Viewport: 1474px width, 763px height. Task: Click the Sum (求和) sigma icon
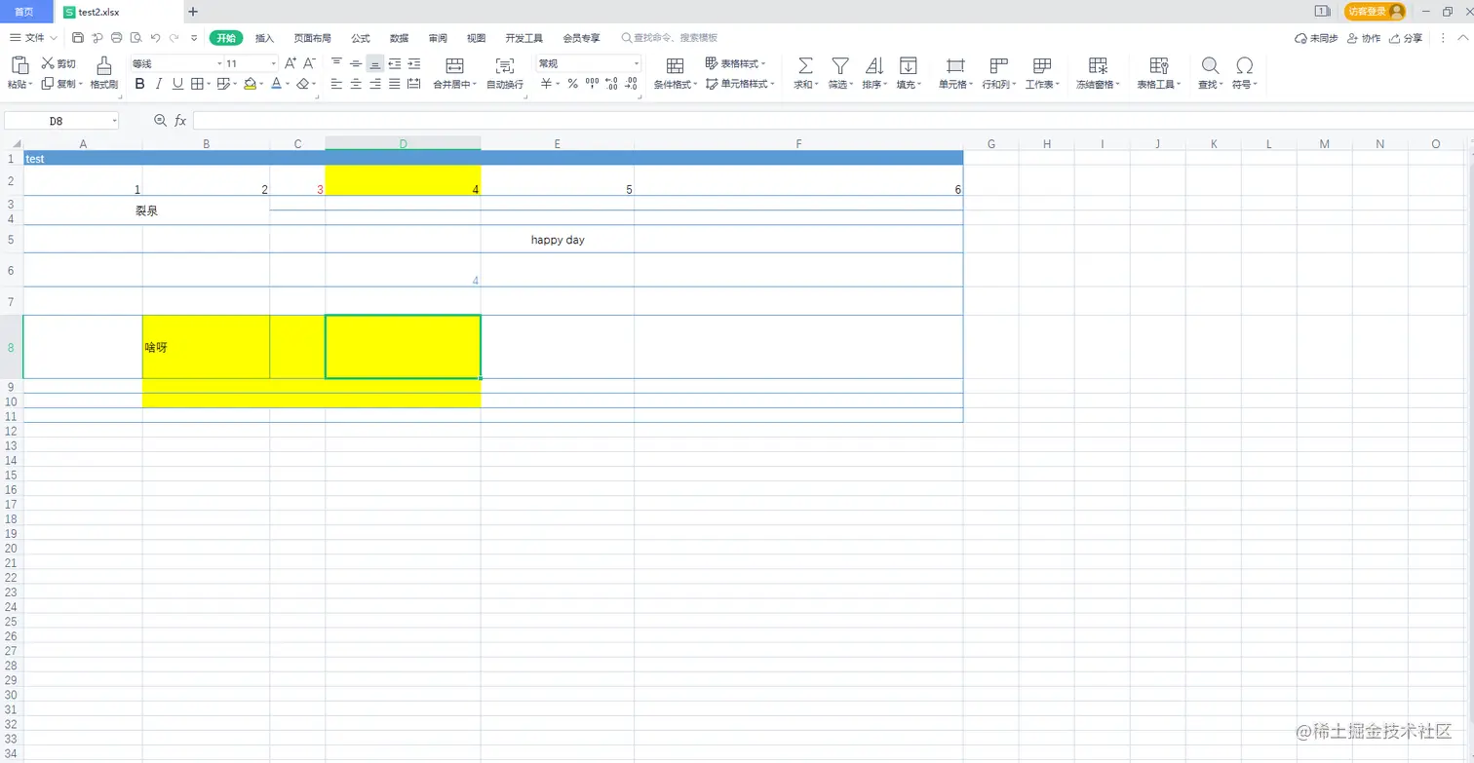point(806,65)
